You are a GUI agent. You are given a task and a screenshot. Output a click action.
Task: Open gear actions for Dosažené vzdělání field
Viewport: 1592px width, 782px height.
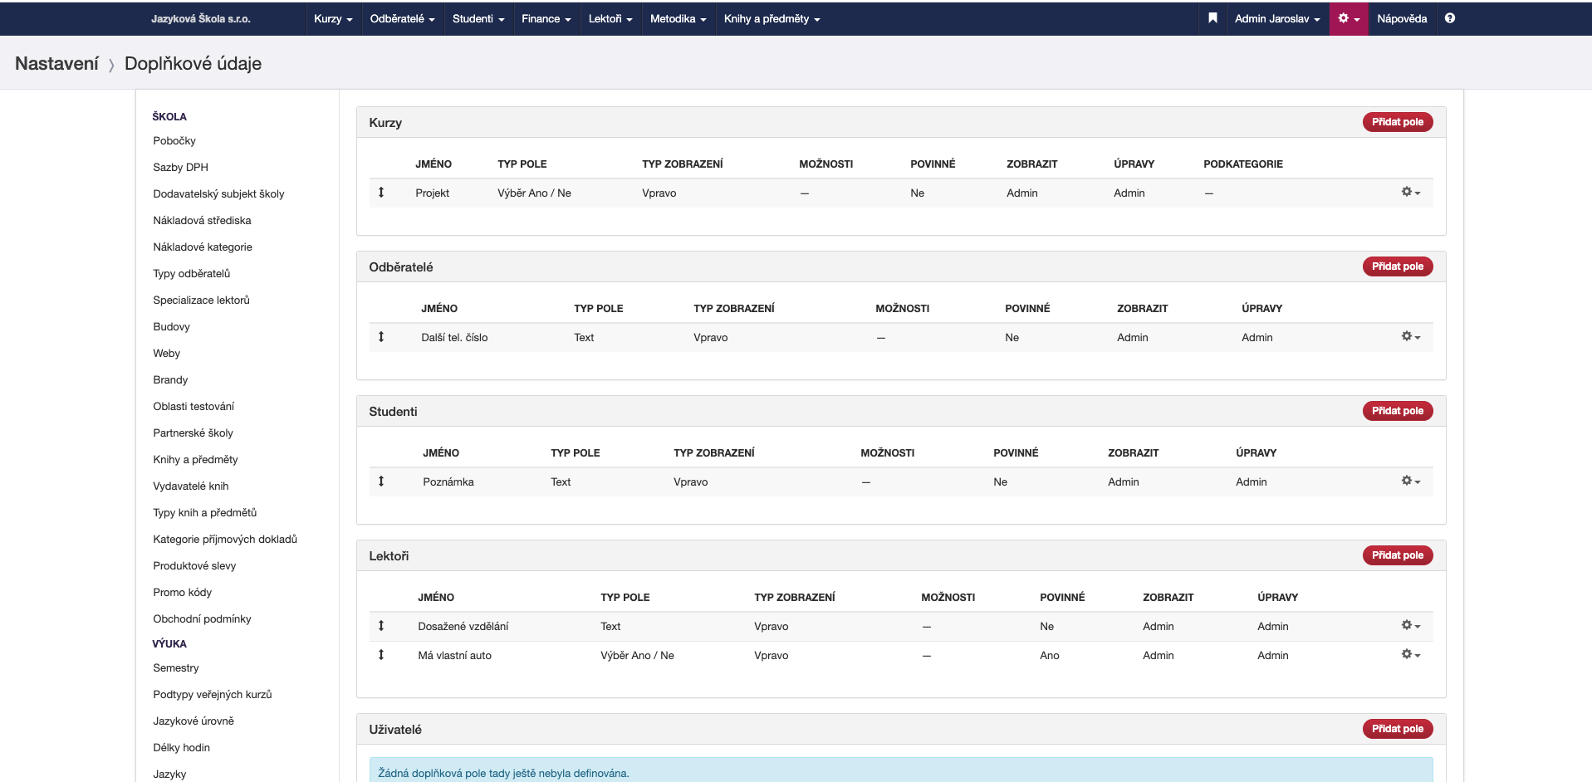(1411, 626)
